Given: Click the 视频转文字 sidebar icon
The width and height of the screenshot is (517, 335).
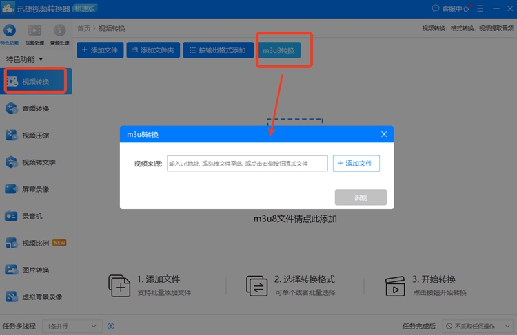Looking at the screenshot, I should pos(11,162).
